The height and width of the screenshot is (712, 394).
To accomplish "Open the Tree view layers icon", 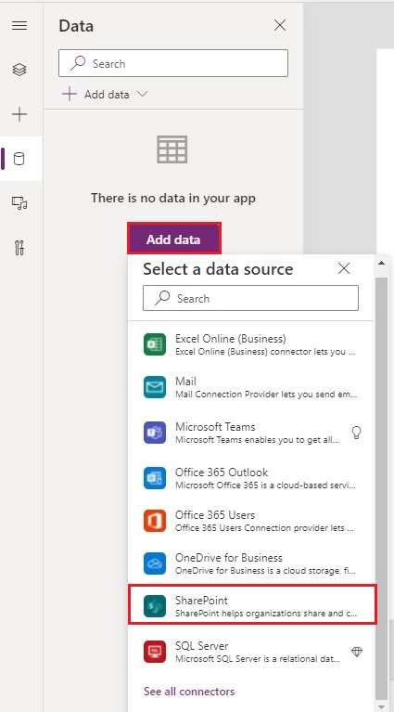I will (19, 70).
